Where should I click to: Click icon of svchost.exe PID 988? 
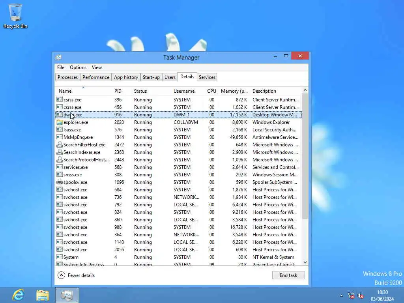click(x=60, y=227)
